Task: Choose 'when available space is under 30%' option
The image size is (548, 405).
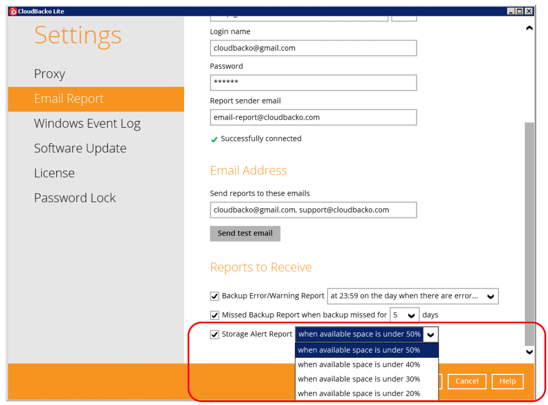Action: (367, 379)
